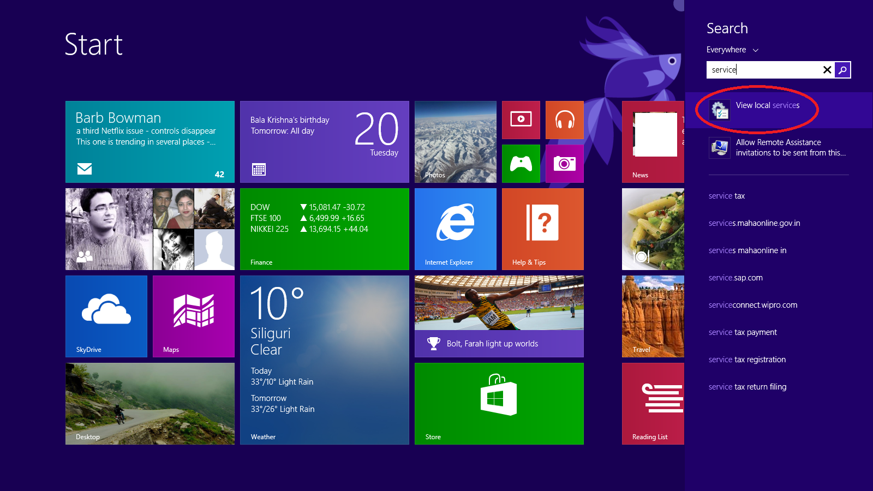Select services.mahaonline.gov.in suggestion

point(754,223)
